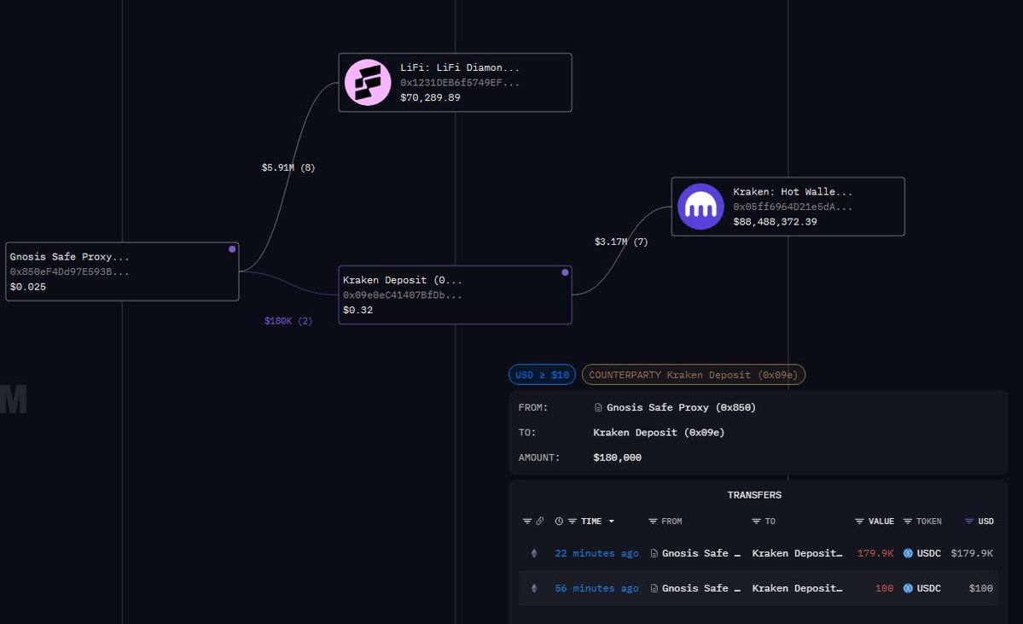Open Gnosis Safe Proxy (0x850) in FROM field
Screen dimensions: 1023x624
681,407
